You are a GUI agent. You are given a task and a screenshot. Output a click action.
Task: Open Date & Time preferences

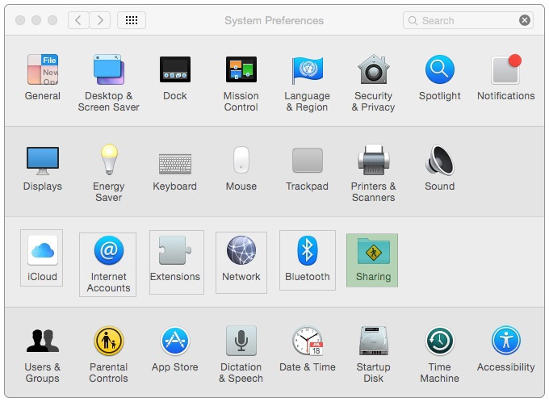[307, 349]
